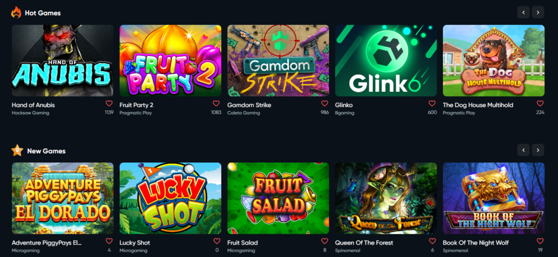Heart the Book Of The Night Wolf

(540, 241)
